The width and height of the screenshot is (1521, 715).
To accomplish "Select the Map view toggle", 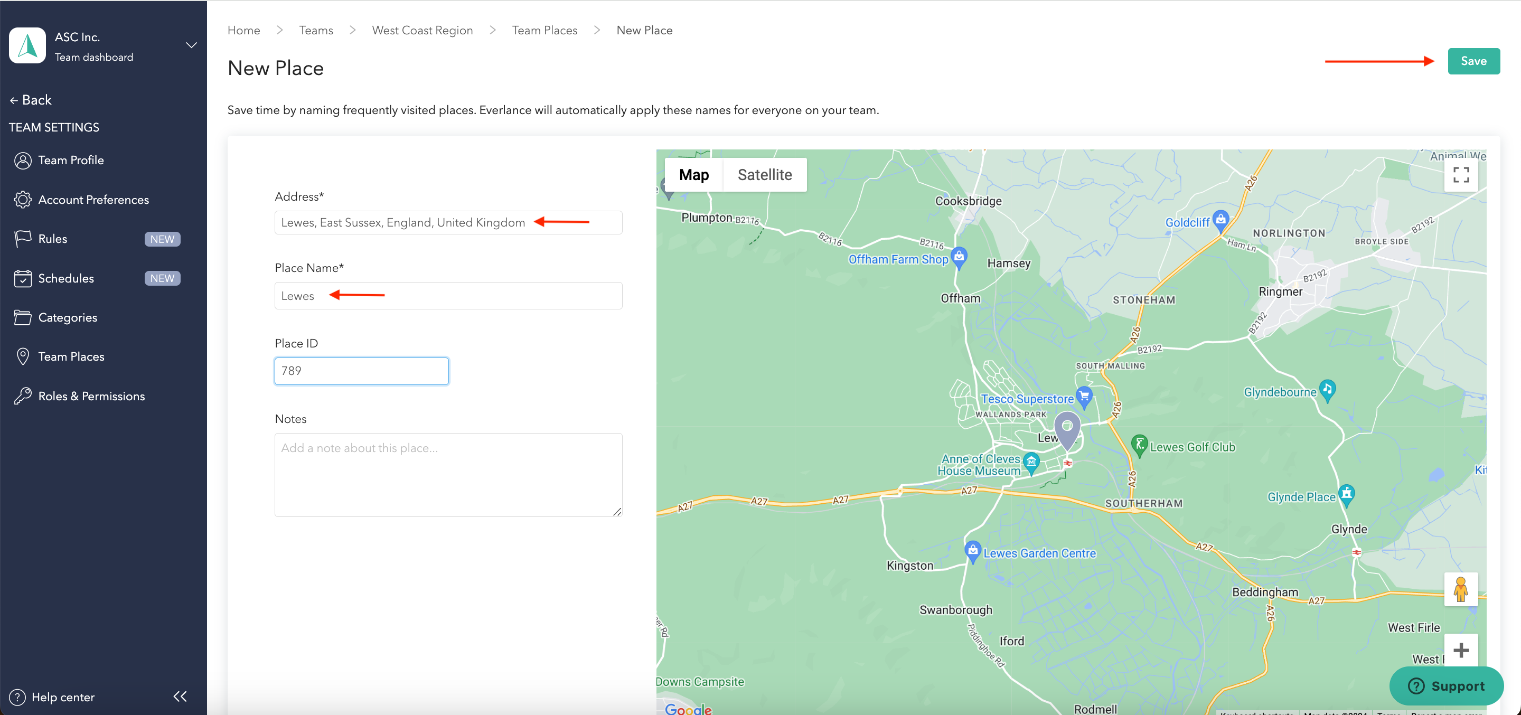I will (x=693, y=175).
